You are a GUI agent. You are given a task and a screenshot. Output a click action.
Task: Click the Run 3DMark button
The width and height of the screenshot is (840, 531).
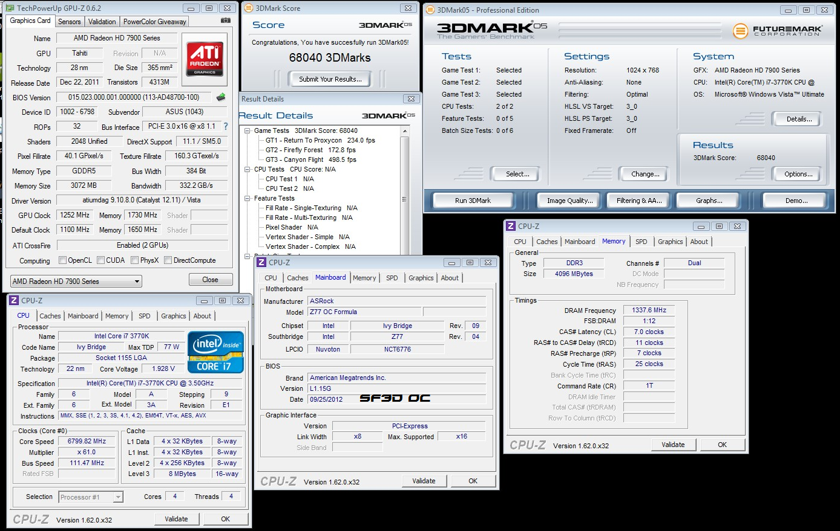tap(473, 201)
